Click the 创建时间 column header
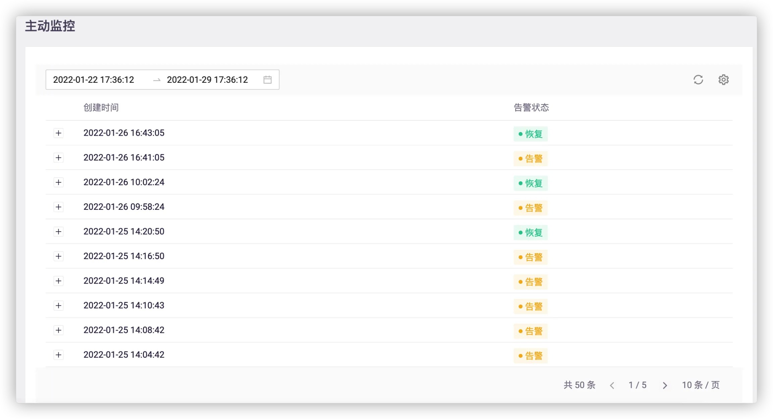This screenshot has width=773, height=419. (x=101, y=108)
